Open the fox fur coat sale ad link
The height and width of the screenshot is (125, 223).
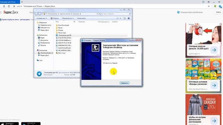pyautogui.click(x=16, y=19)
